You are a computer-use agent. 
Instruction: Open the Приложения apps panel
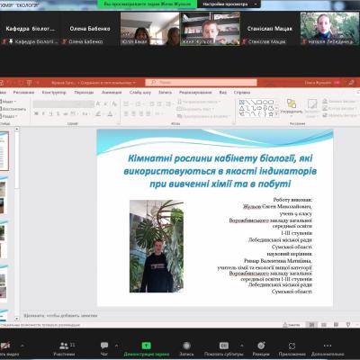coord(292,349)
